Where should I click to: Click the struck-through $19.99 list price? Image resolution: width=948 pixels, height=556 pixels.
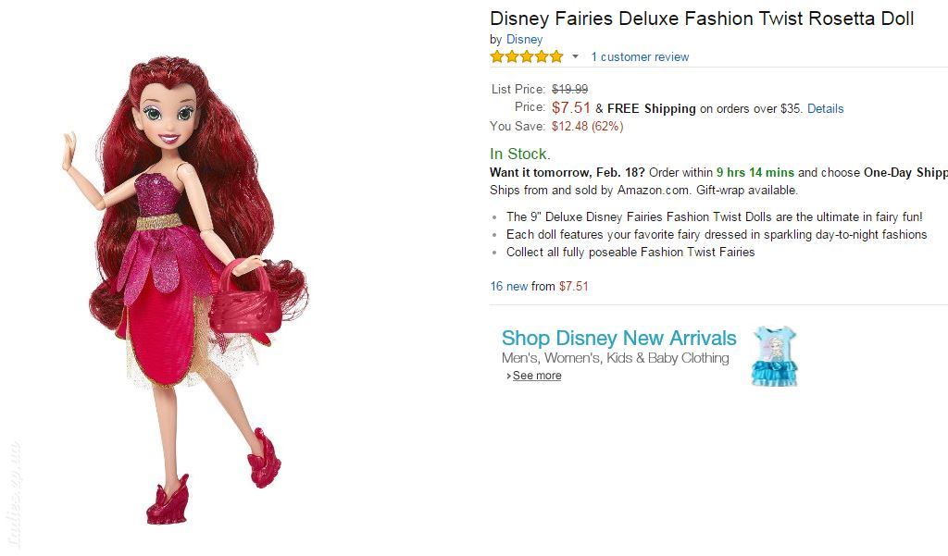point(569,90)
